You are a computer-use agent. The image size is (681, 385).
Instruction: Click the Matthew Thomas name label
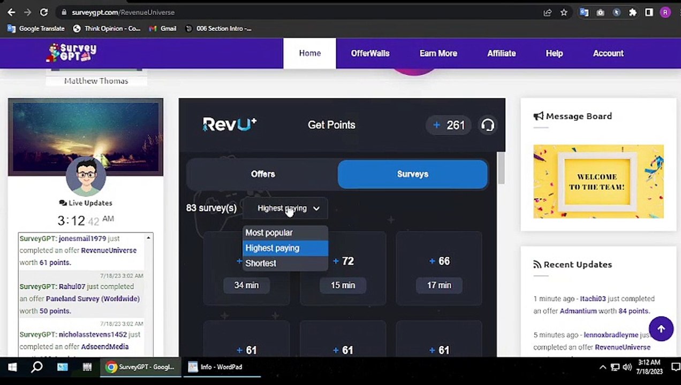pos(96,81)
